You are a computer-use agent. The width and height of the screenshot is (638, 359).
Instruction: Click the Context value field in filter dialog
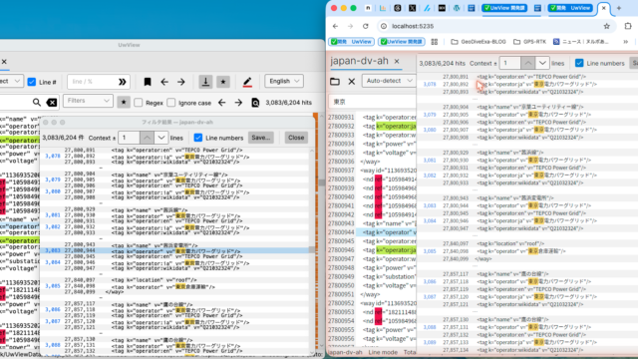129,138
